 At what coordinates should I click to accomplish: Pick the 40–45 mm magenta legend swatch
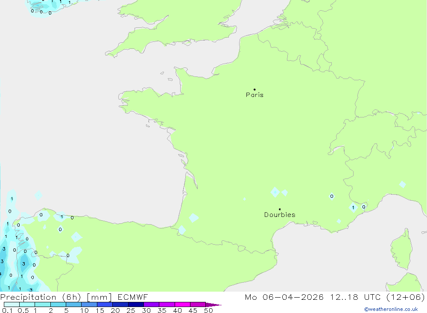tap(182, 304)
